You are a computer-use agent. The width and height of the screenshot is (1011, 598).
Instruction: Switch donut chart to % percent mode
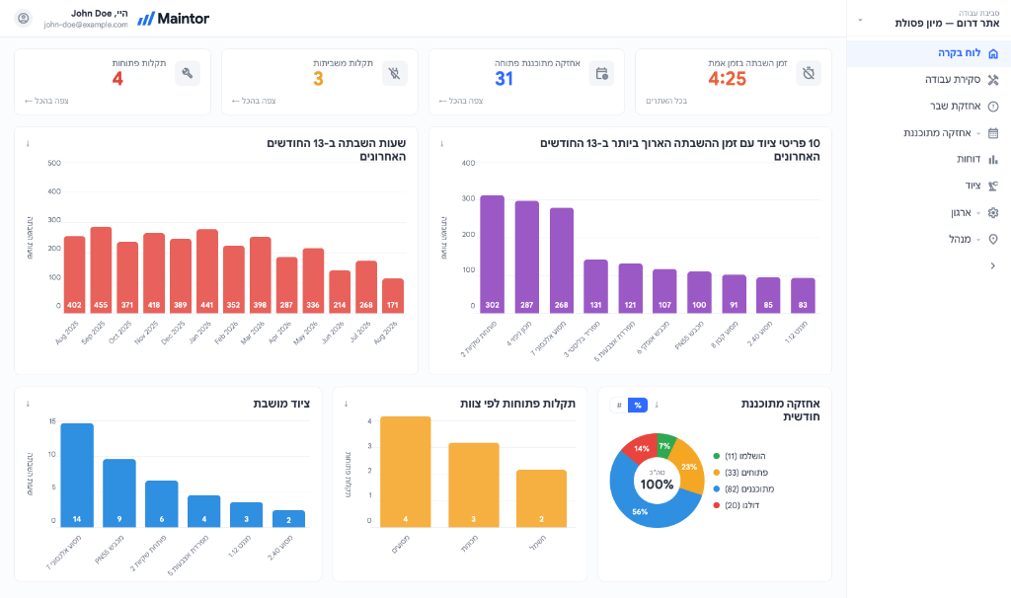click(638, 406)
